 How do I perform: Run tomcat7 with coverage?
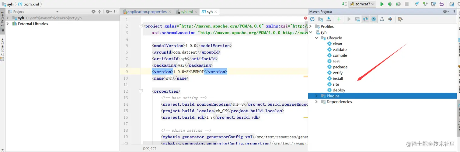point(398,4)
